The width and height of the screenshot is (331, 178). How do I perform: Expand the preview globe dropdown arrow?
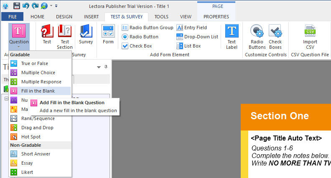pos(51,6)
